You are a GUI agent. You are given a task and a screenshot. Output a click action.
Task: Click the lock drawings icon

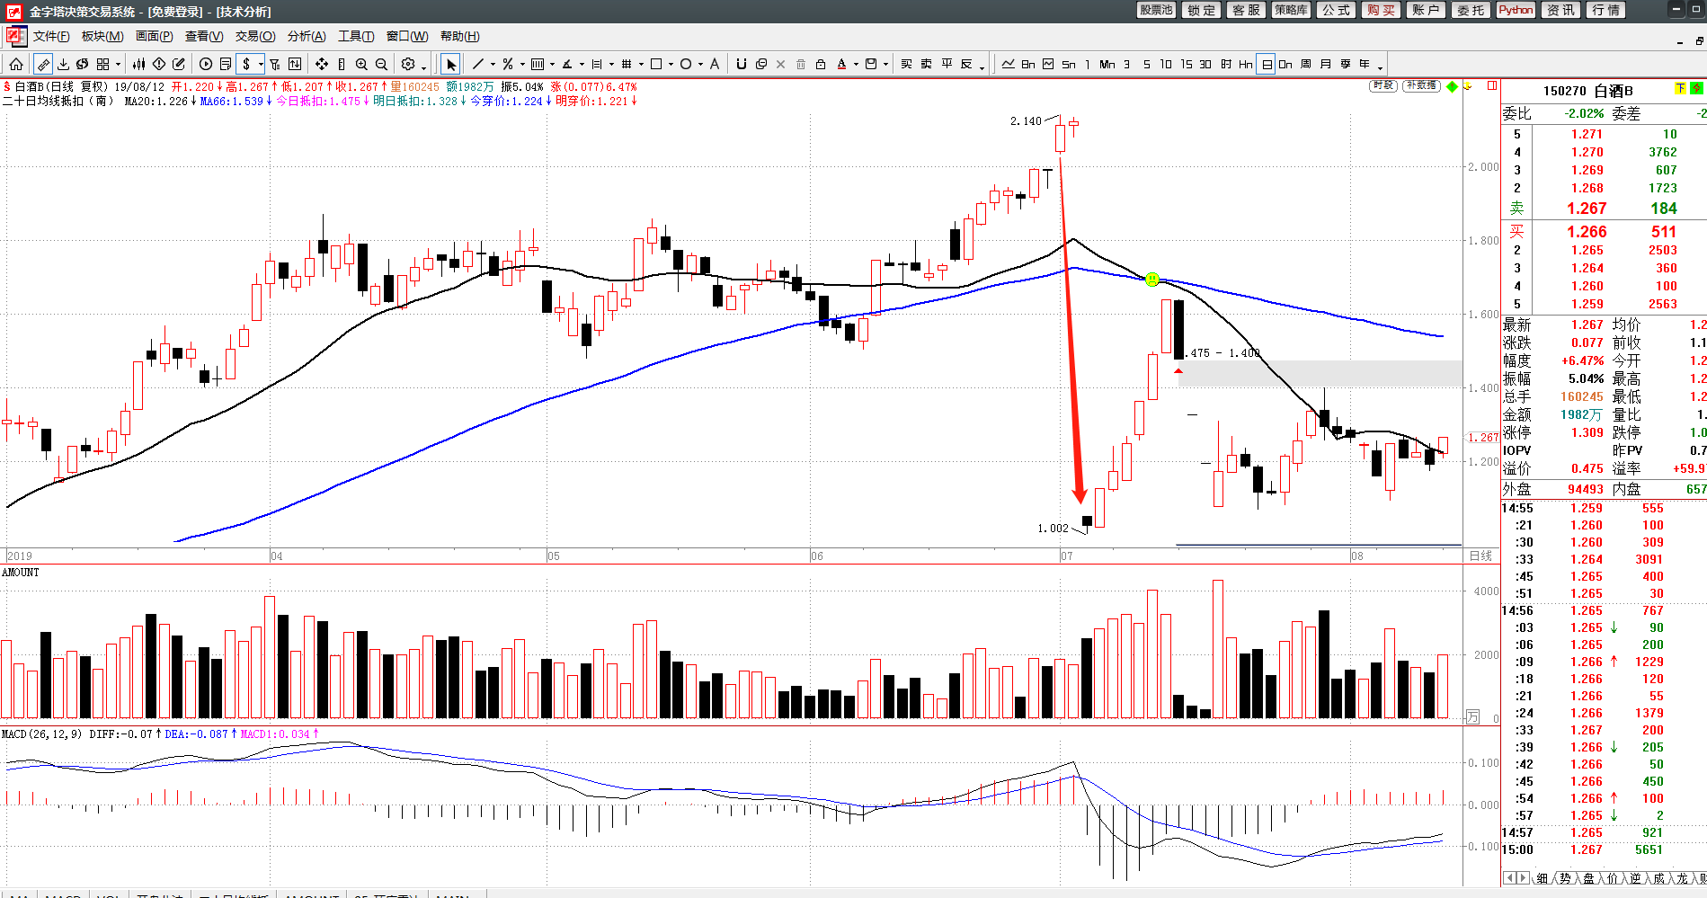[821, 64]
